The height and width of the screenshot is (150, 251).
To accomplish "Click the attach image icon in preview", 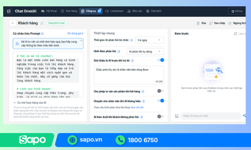I will click(177, 116).
